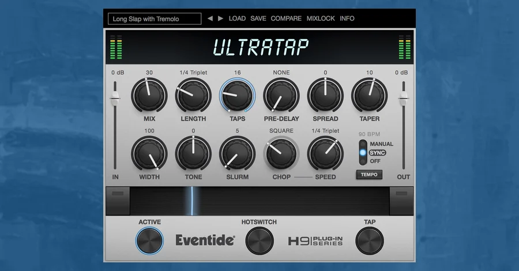Click preset name field Long Slap with Tremolo
This screenshot has width=519, height=271.
tap(155, 19)
